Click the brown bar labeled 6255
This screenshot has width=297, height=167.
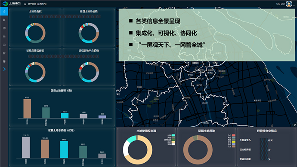point(27,109)
